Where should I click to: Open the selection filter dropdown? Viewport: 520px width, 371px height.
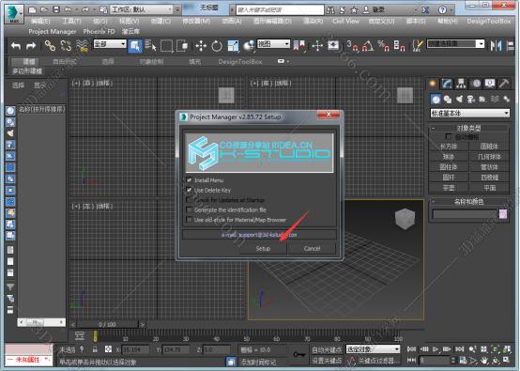pos(110,44)
